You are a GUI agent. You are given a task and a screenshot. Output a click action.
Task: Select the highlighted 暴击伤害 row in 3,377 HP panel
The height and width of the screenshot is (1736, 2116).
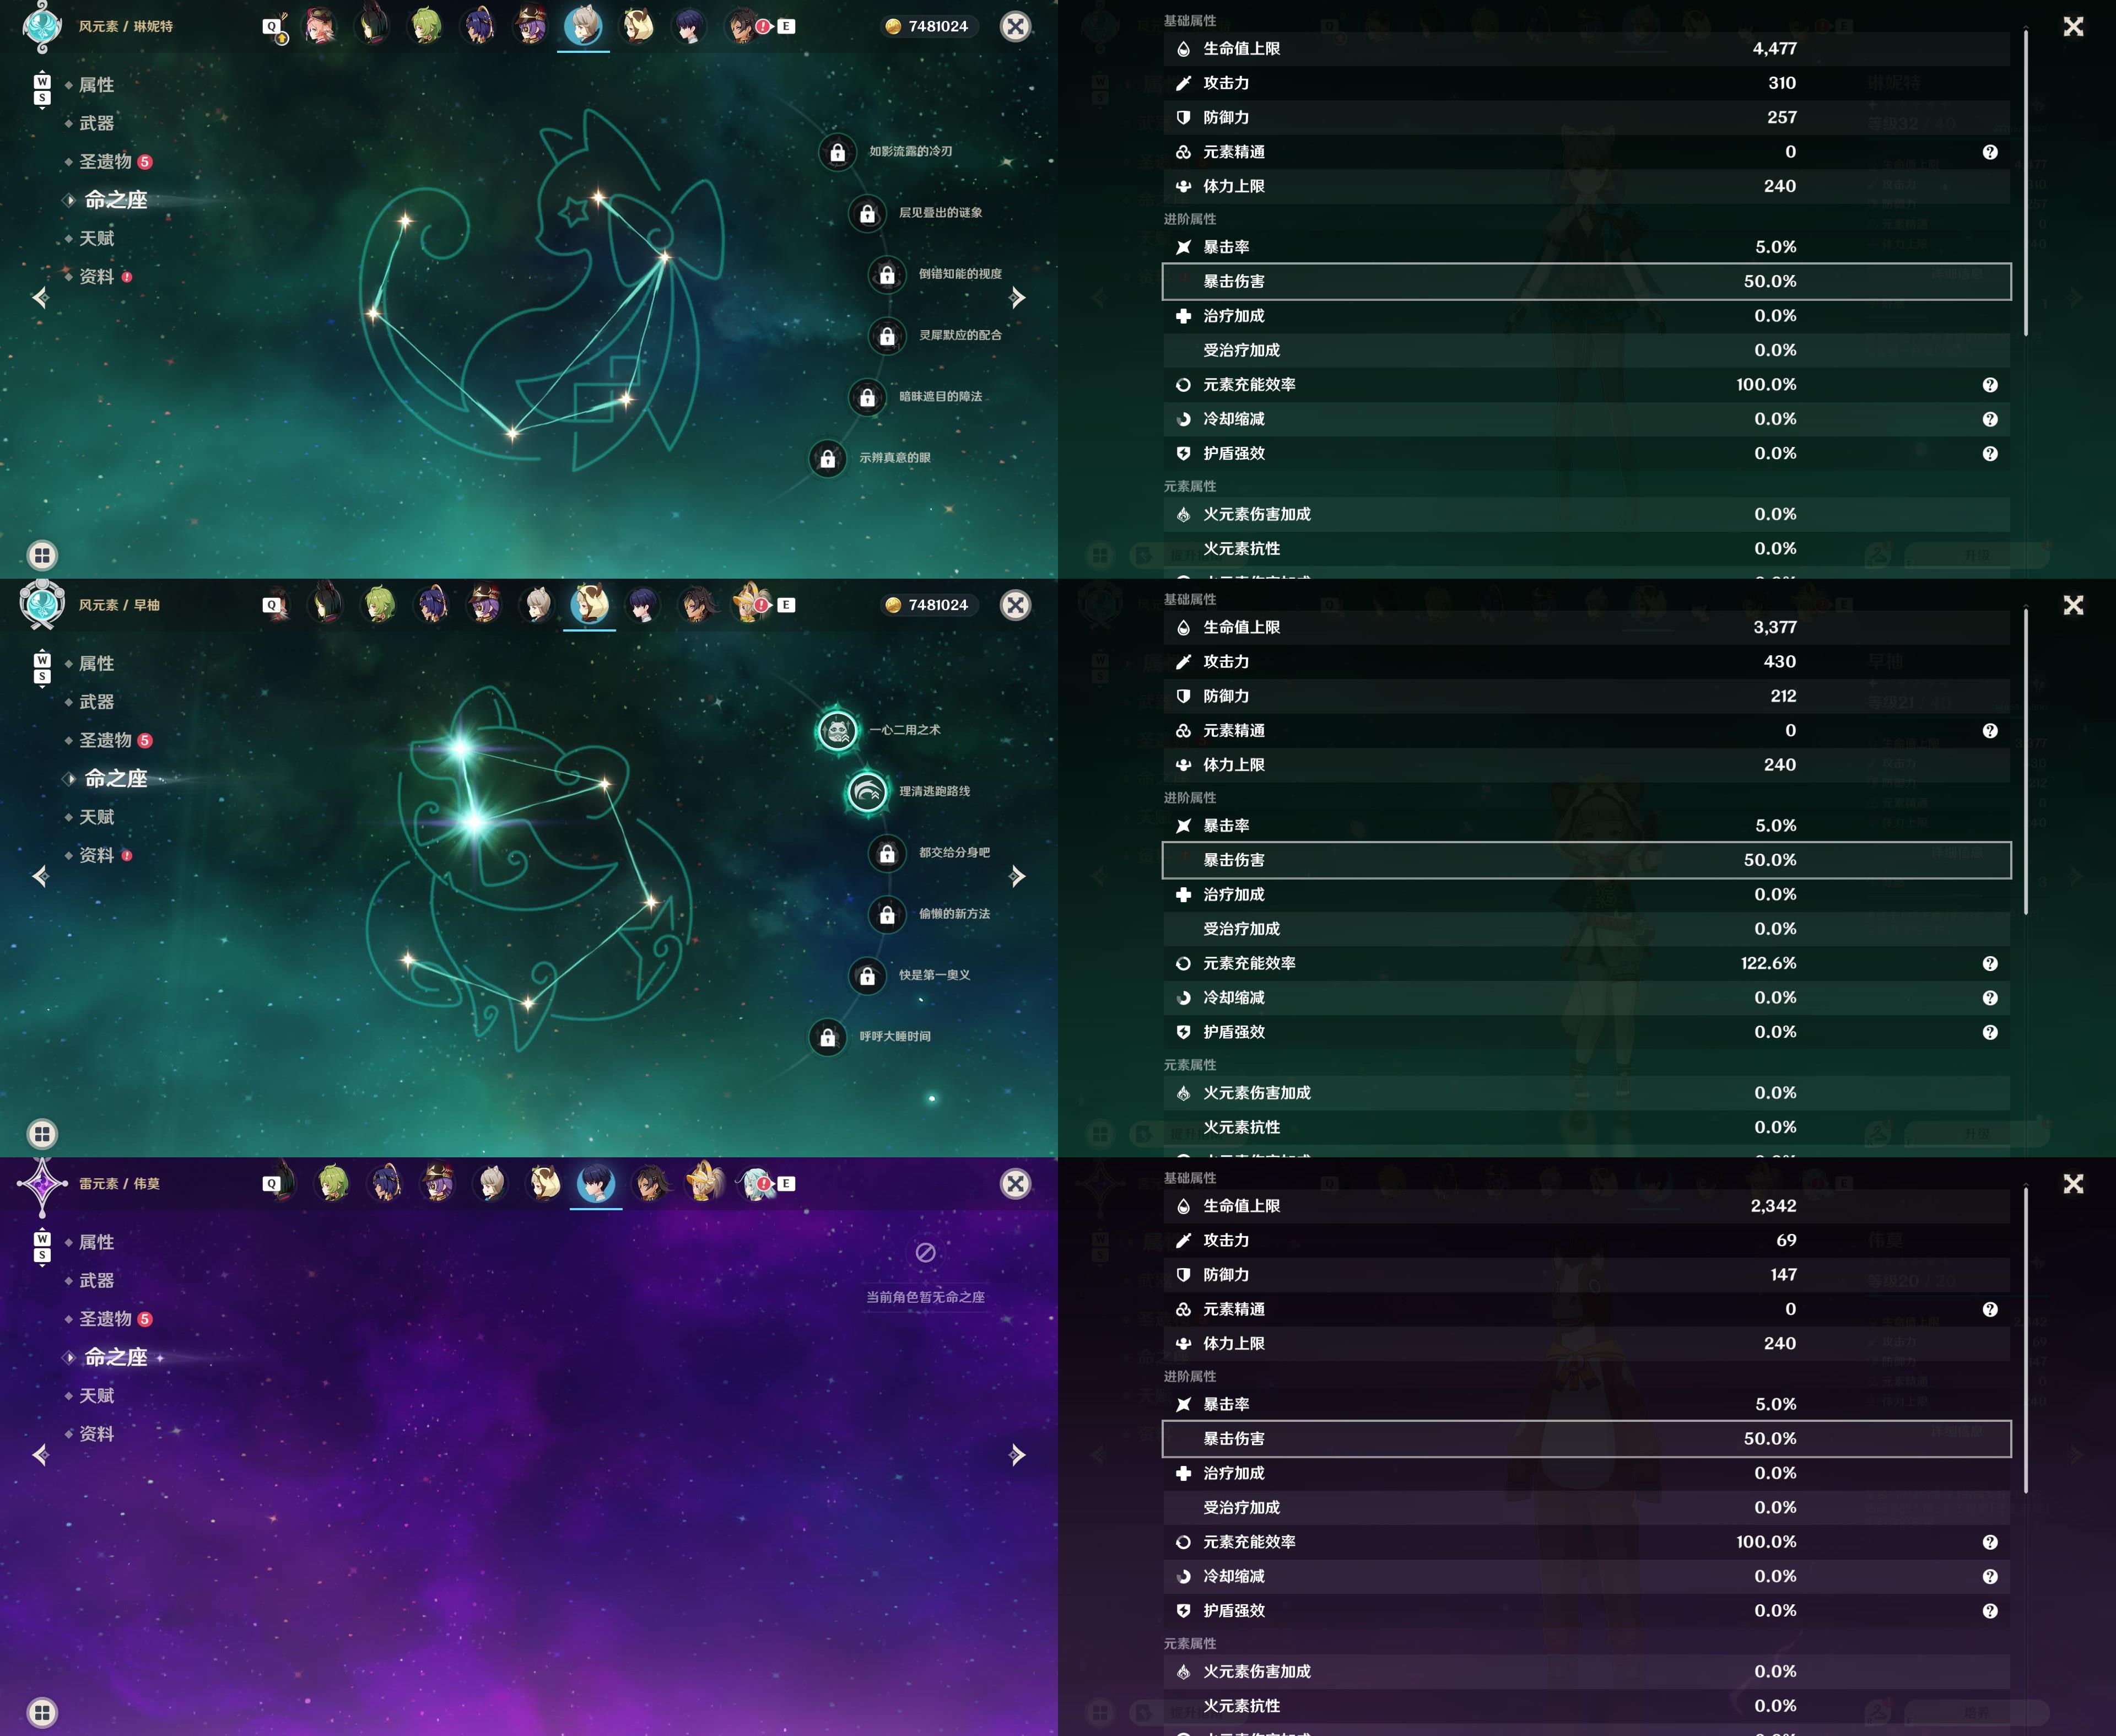[1586, 860]
